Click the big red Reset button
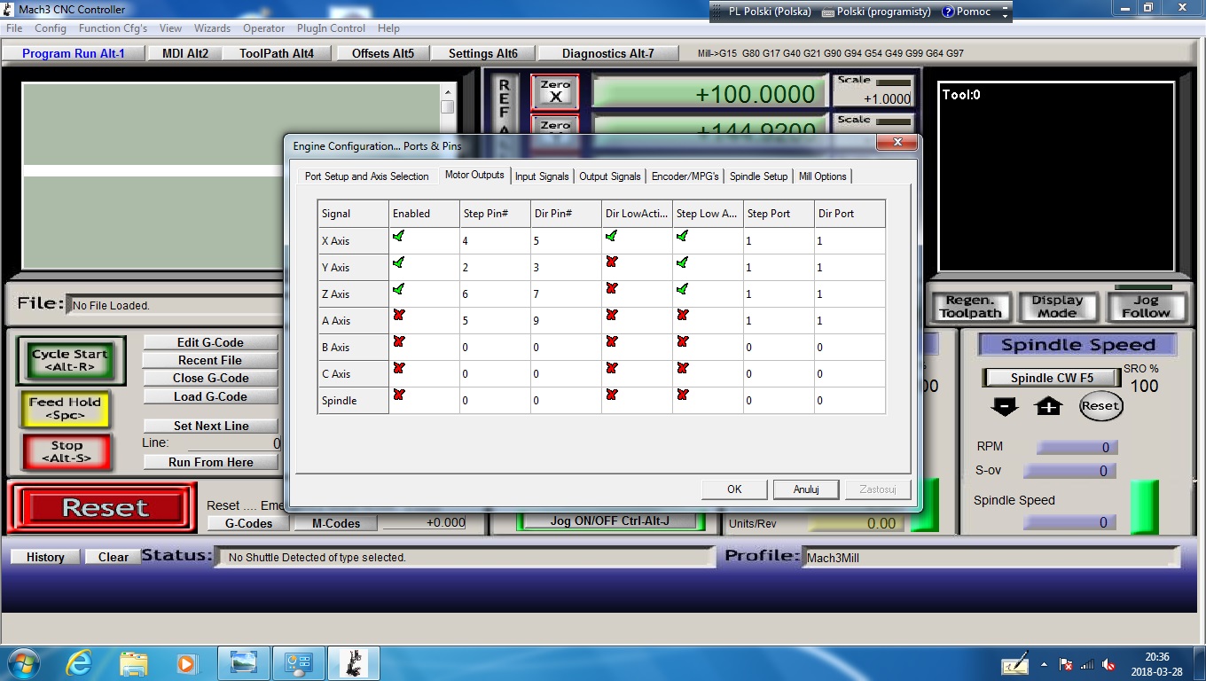The width and height of the screenshot is (1206, 681). click(105, 508)
